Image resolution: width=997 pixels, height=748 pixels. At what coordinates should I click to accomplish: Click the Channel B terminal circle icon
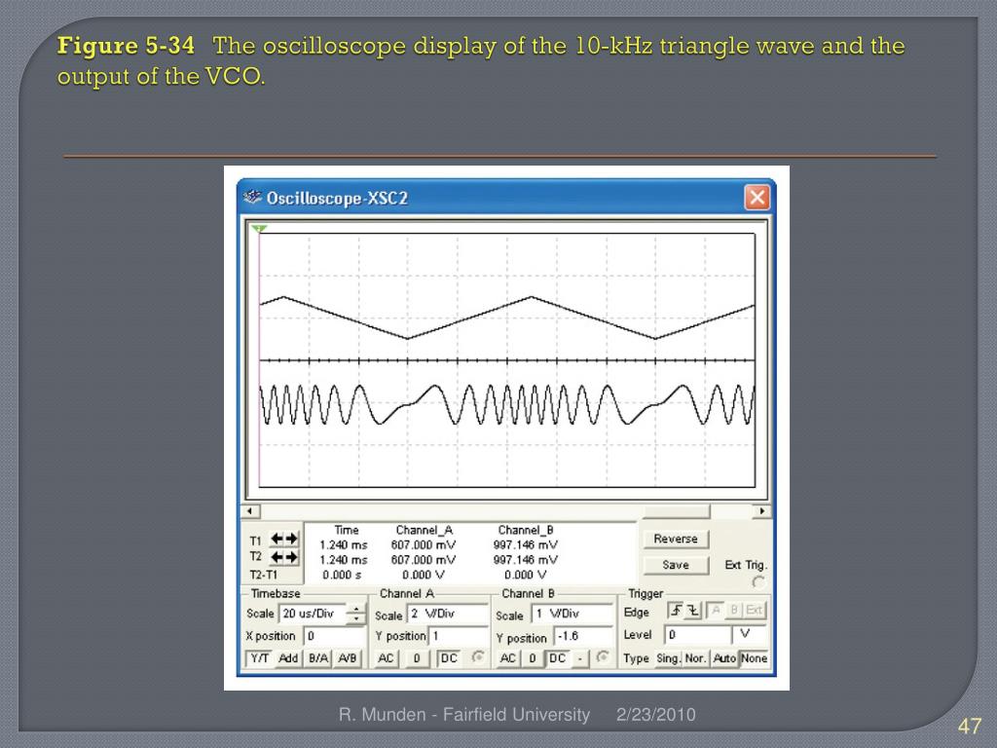pyautogui.click(x=602, y=657)
